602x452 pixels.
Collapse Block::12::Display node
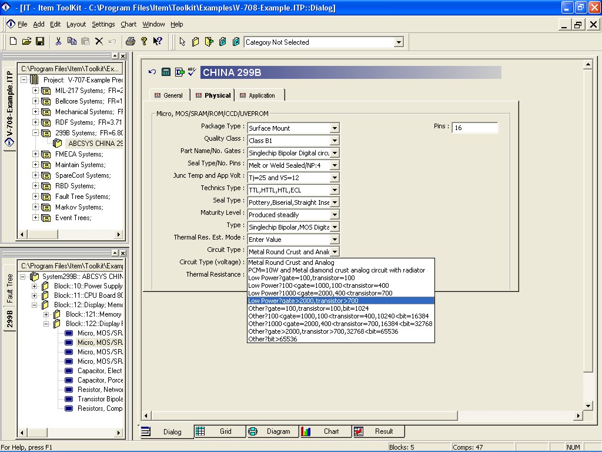[34, 305]
